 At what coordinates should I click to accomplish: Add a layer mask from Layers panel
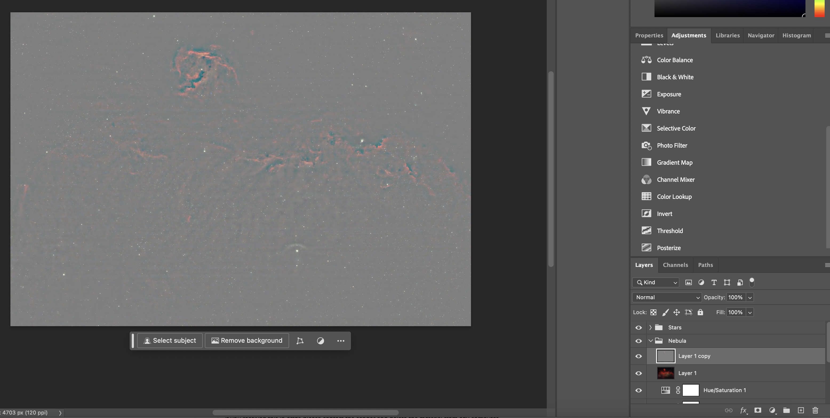(x=758, y=410)
